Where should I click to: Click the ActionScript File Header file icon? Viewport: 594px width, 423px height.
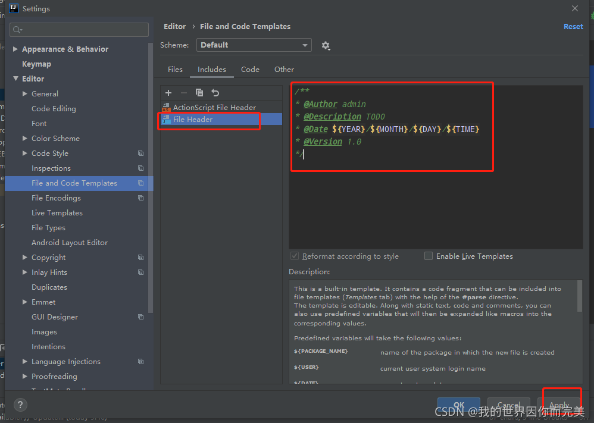coord(166,108)
